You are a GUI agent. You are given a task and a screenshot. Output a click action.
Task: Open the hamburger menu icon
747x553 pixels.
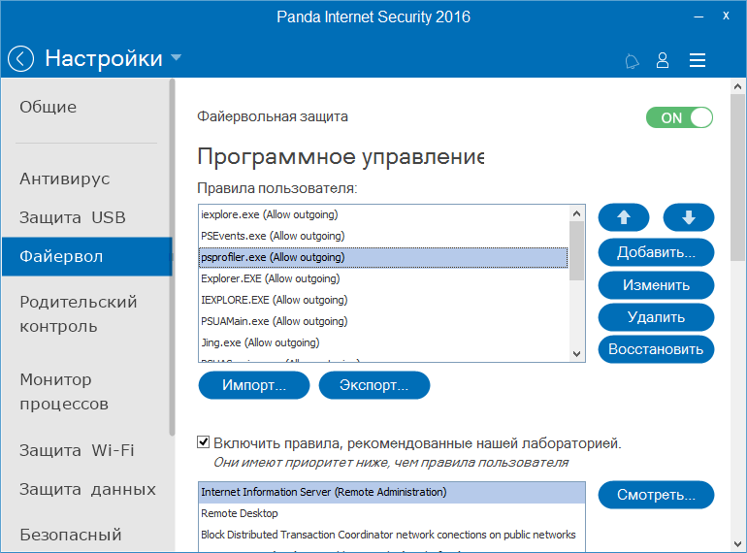[697, 60]
